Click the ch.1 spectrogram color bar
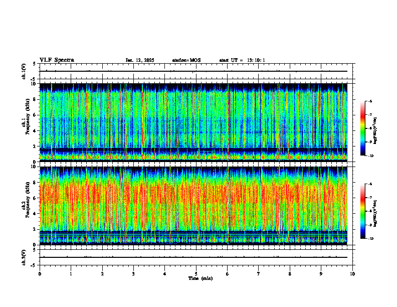The image size is (397, 307). click(x=362, y=128)
